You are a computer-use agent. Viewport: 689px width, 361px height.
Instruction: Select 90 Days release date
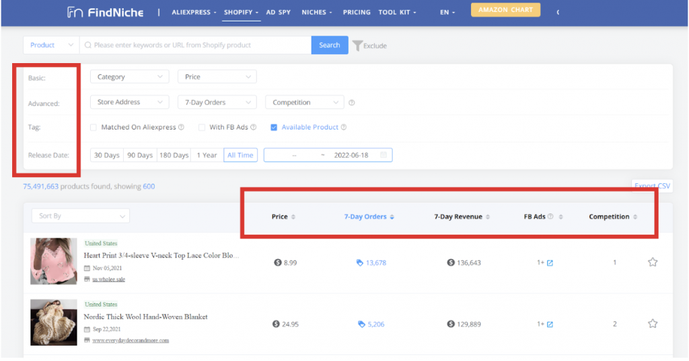pos(140,155)
